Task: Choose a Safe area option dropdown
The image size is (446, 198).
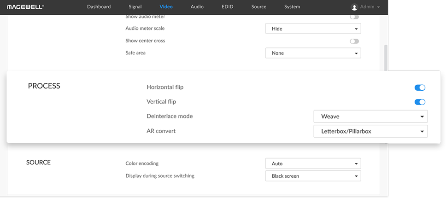Action: pyautogui.click(x=313, y=53)
